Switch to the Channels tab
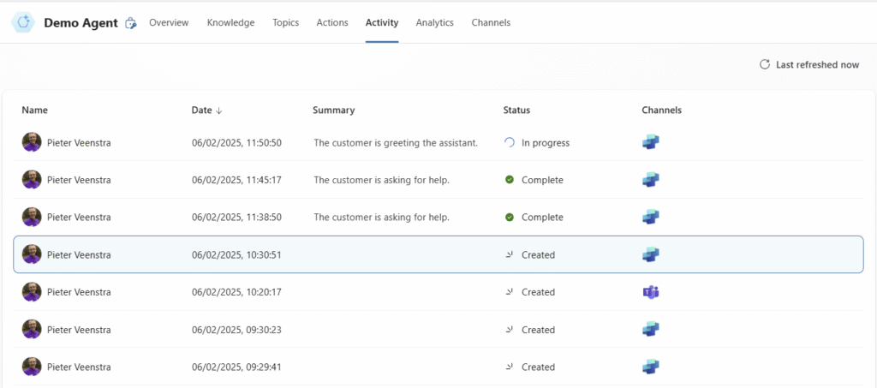The height and width of the screenshot is (388, 877). (x=491, y=23)
